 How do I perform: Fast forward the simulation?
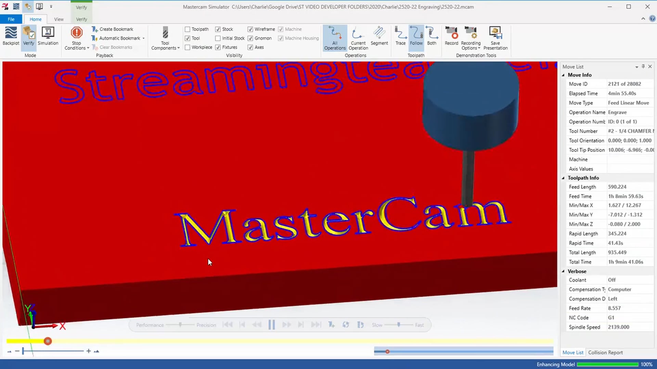point(287,325)
